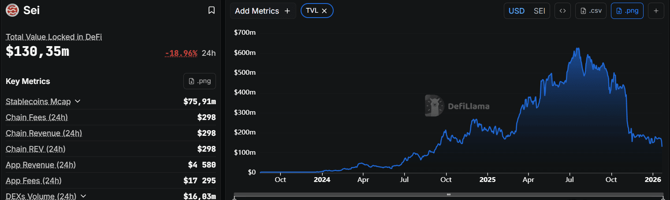Click the -18.96% 24h change value
Screen dimensions: 670x200
[x=181, y=53]
